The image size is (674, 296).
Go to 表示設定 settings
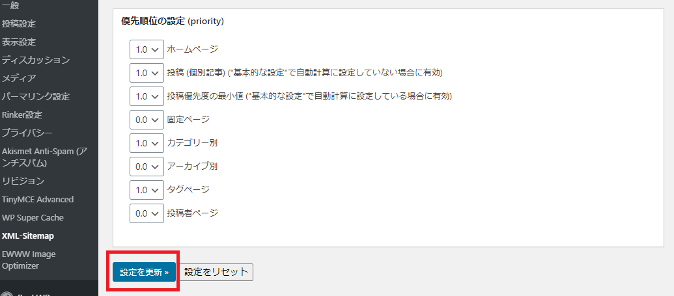pos(19,42)
